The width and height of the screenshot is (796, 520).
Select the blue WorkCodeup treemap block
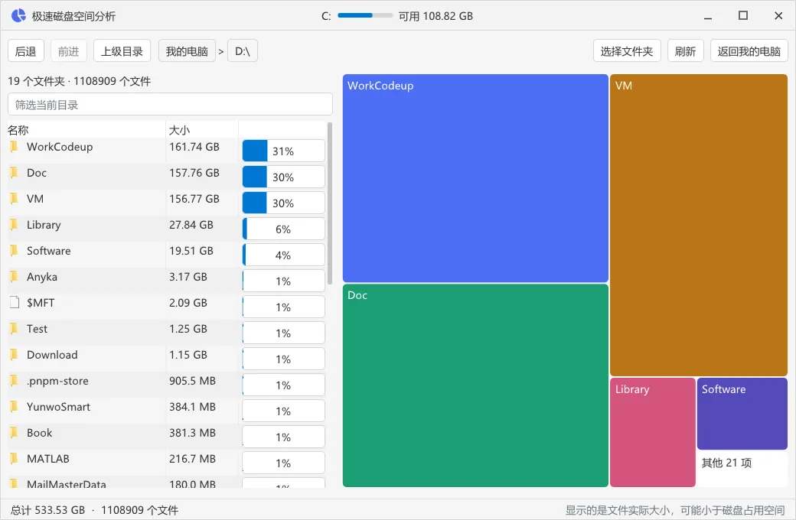tap(475, 178)
